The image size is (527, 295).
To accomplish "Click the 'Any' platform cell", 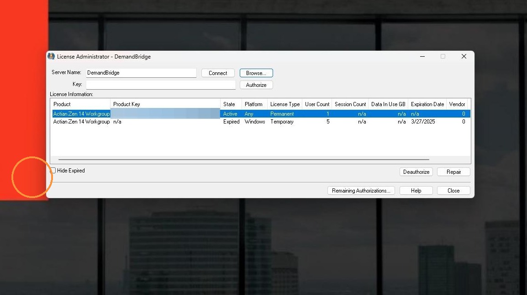I will pos(249,114).
